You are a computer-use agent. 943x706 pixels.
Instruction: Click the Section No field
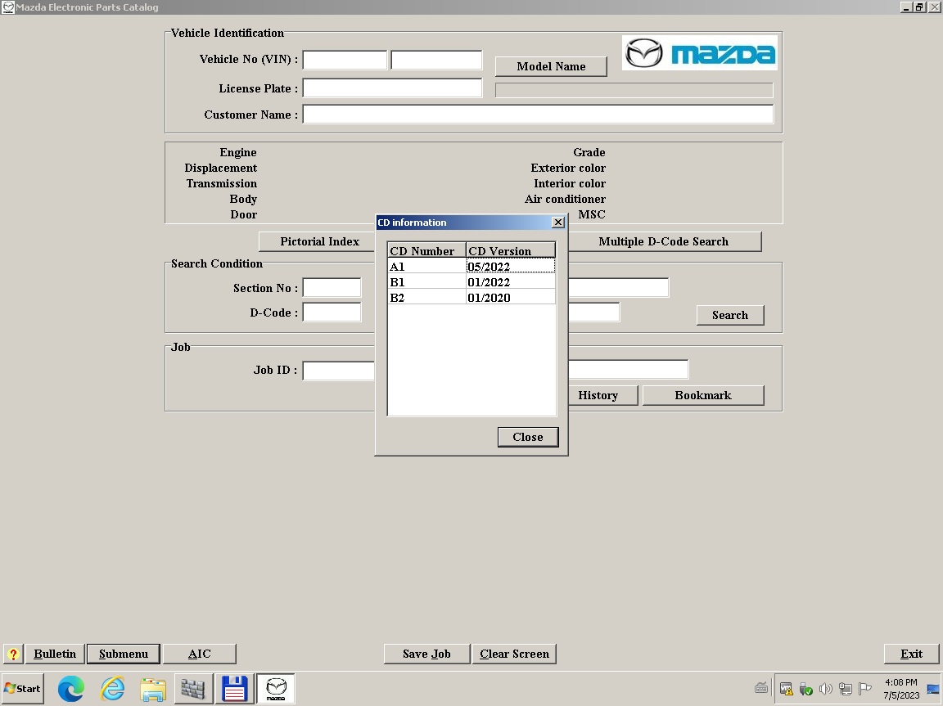[332, 287]
